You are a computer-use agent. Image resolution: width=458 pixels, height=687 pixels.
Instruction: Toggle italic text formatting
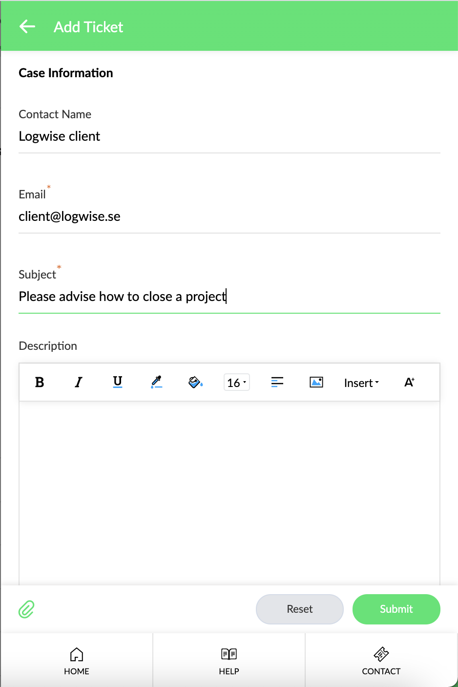pyautogui.click(x=79, y=382)
